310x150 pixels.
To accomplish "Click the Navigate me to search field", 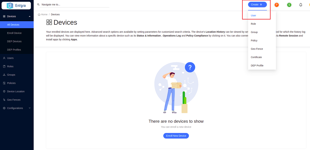I will pos(75,4).
